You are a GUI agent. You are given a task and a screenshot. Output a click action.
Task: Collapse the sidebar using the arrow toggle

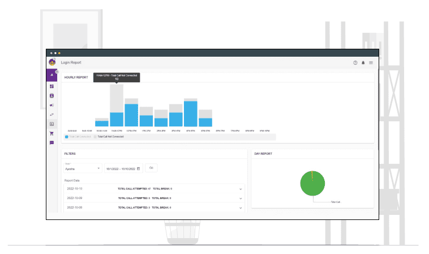(x=57, y=71)
